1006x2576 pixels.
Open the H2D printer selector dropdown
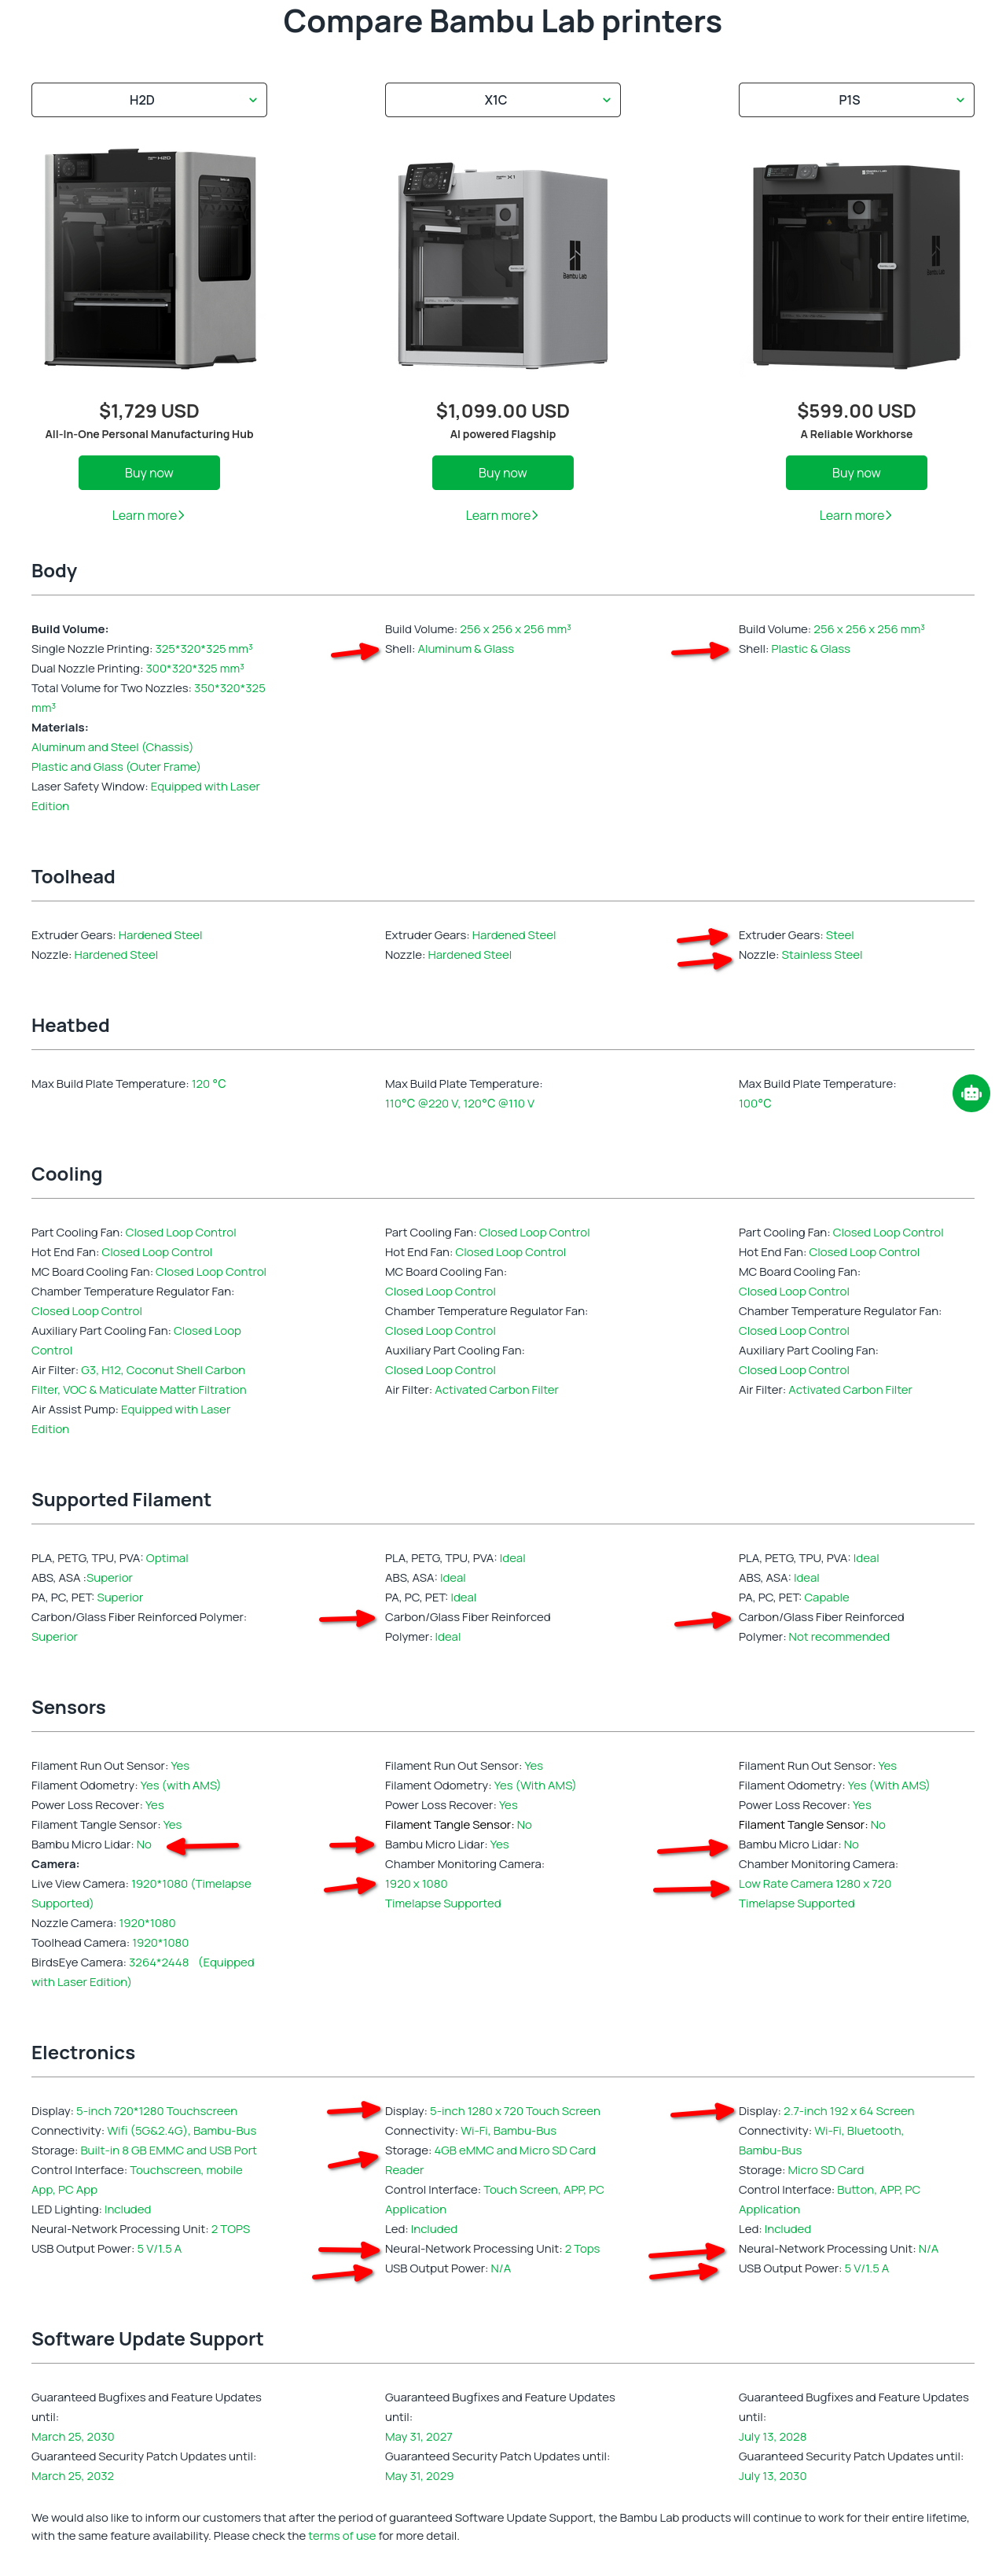149,100
